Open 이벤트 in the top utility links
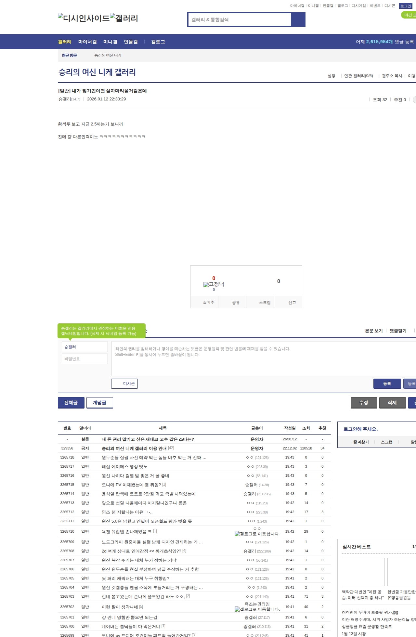This screenshot has width=416, height=637. tap(375, 6)
